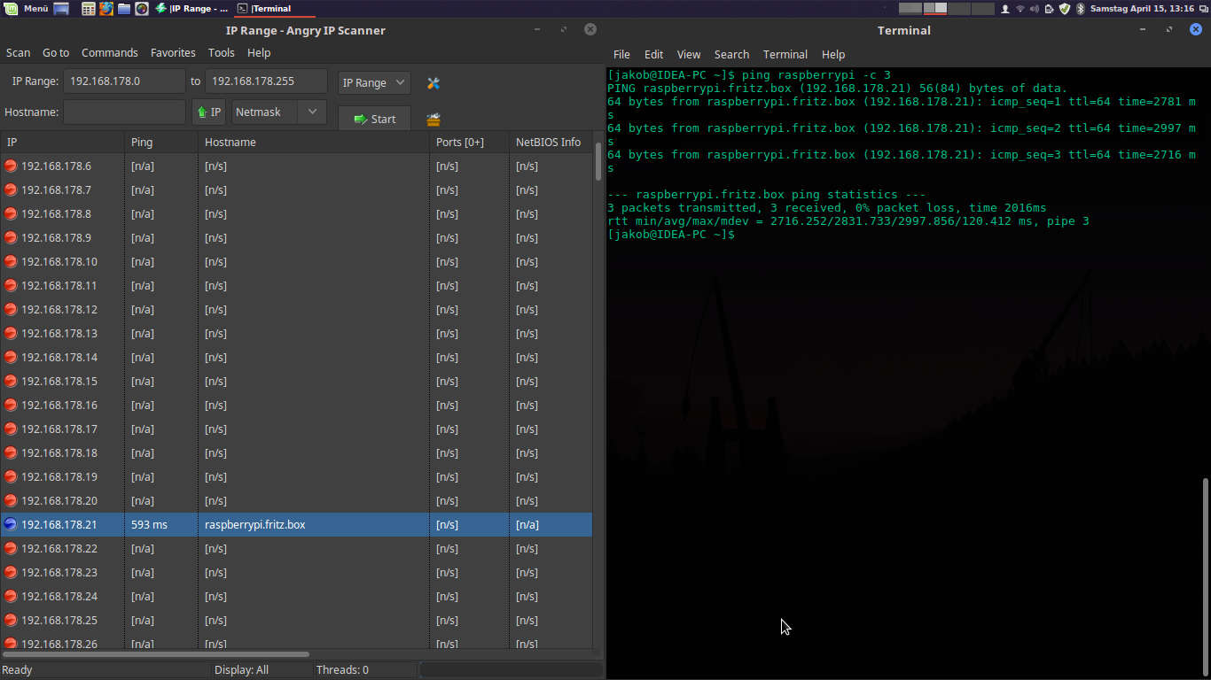Open the select fetchers icon
Image resolution: width=1211 pixels, height=680 pixels.
tap(434, 119)
